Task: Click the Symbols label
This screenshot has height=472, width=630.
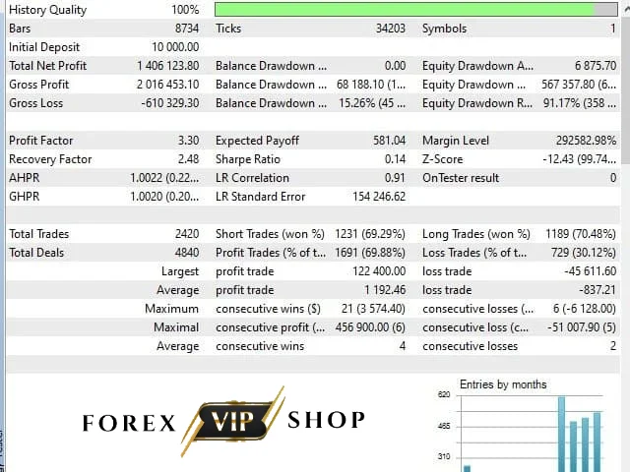Action: point(444,29)
